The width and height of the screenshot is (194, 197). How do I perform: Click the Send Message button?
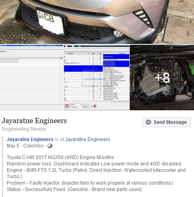(166, 122)
